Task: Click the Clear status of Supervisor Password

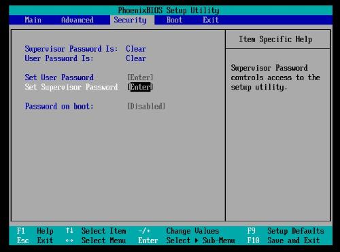Action: [136, 49]
